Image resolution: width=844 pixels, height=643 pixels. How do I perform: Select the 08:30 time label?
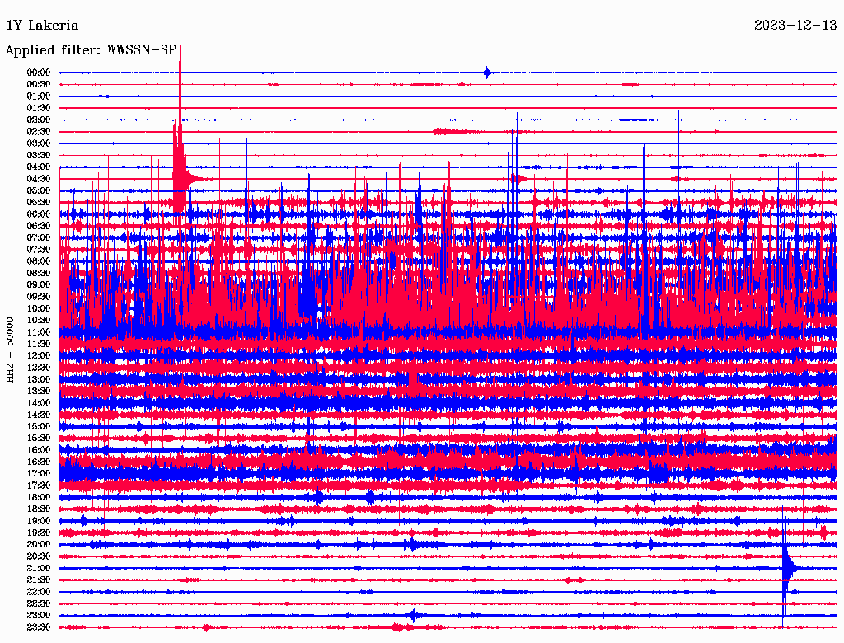click(x=39, y=274)
